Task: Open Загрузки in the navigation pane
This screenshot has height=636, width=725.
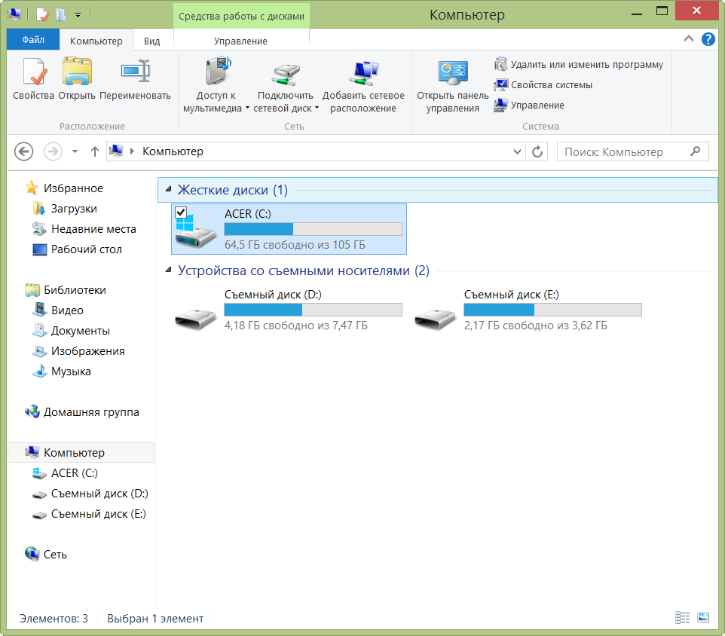Action: point(65,209)
